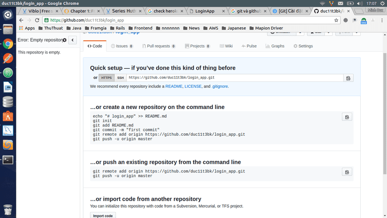The image size is (387, 218).
Task: Open the Trash in the launcher
Action: (8, 210)
